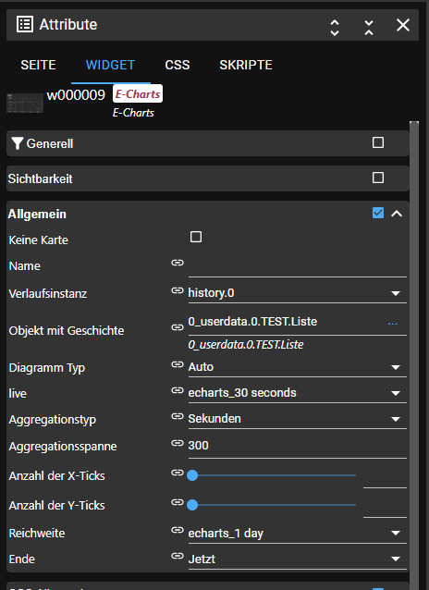The image size is (429, 590).
Task: Open the Diagramm Typ Auto dropdown
Action: tap(298, 367)
